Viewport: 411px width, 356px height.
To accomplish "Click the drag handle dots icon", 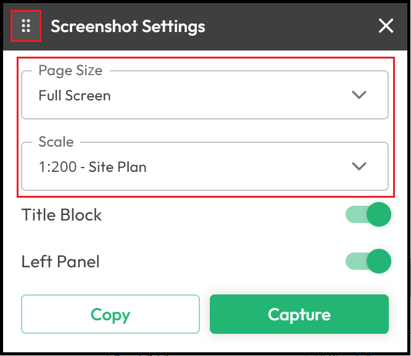I will pyautogui.click(x=26, y=26).
